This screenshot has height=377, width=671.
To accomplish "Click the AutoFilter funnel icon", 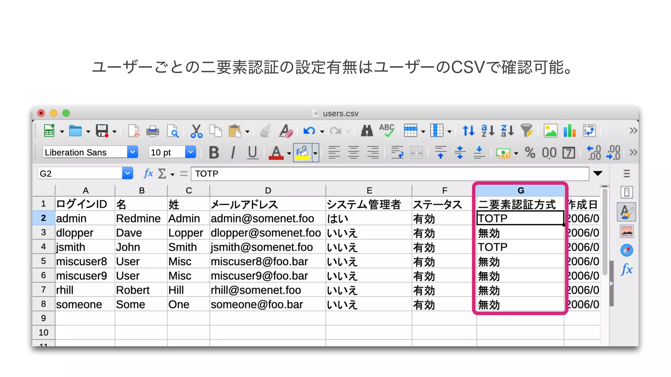I will coord(527,131).
